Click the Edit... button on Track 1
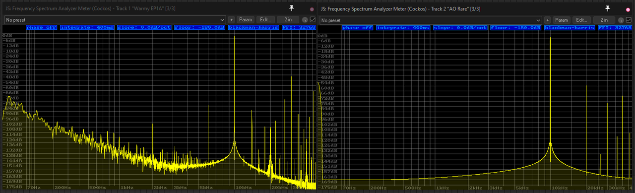Viewport: 635px width, 193px height. 265,20
